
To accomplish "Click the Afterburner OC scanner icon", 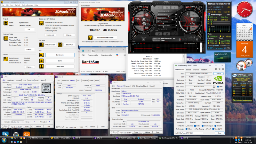I will click(167, 7).
